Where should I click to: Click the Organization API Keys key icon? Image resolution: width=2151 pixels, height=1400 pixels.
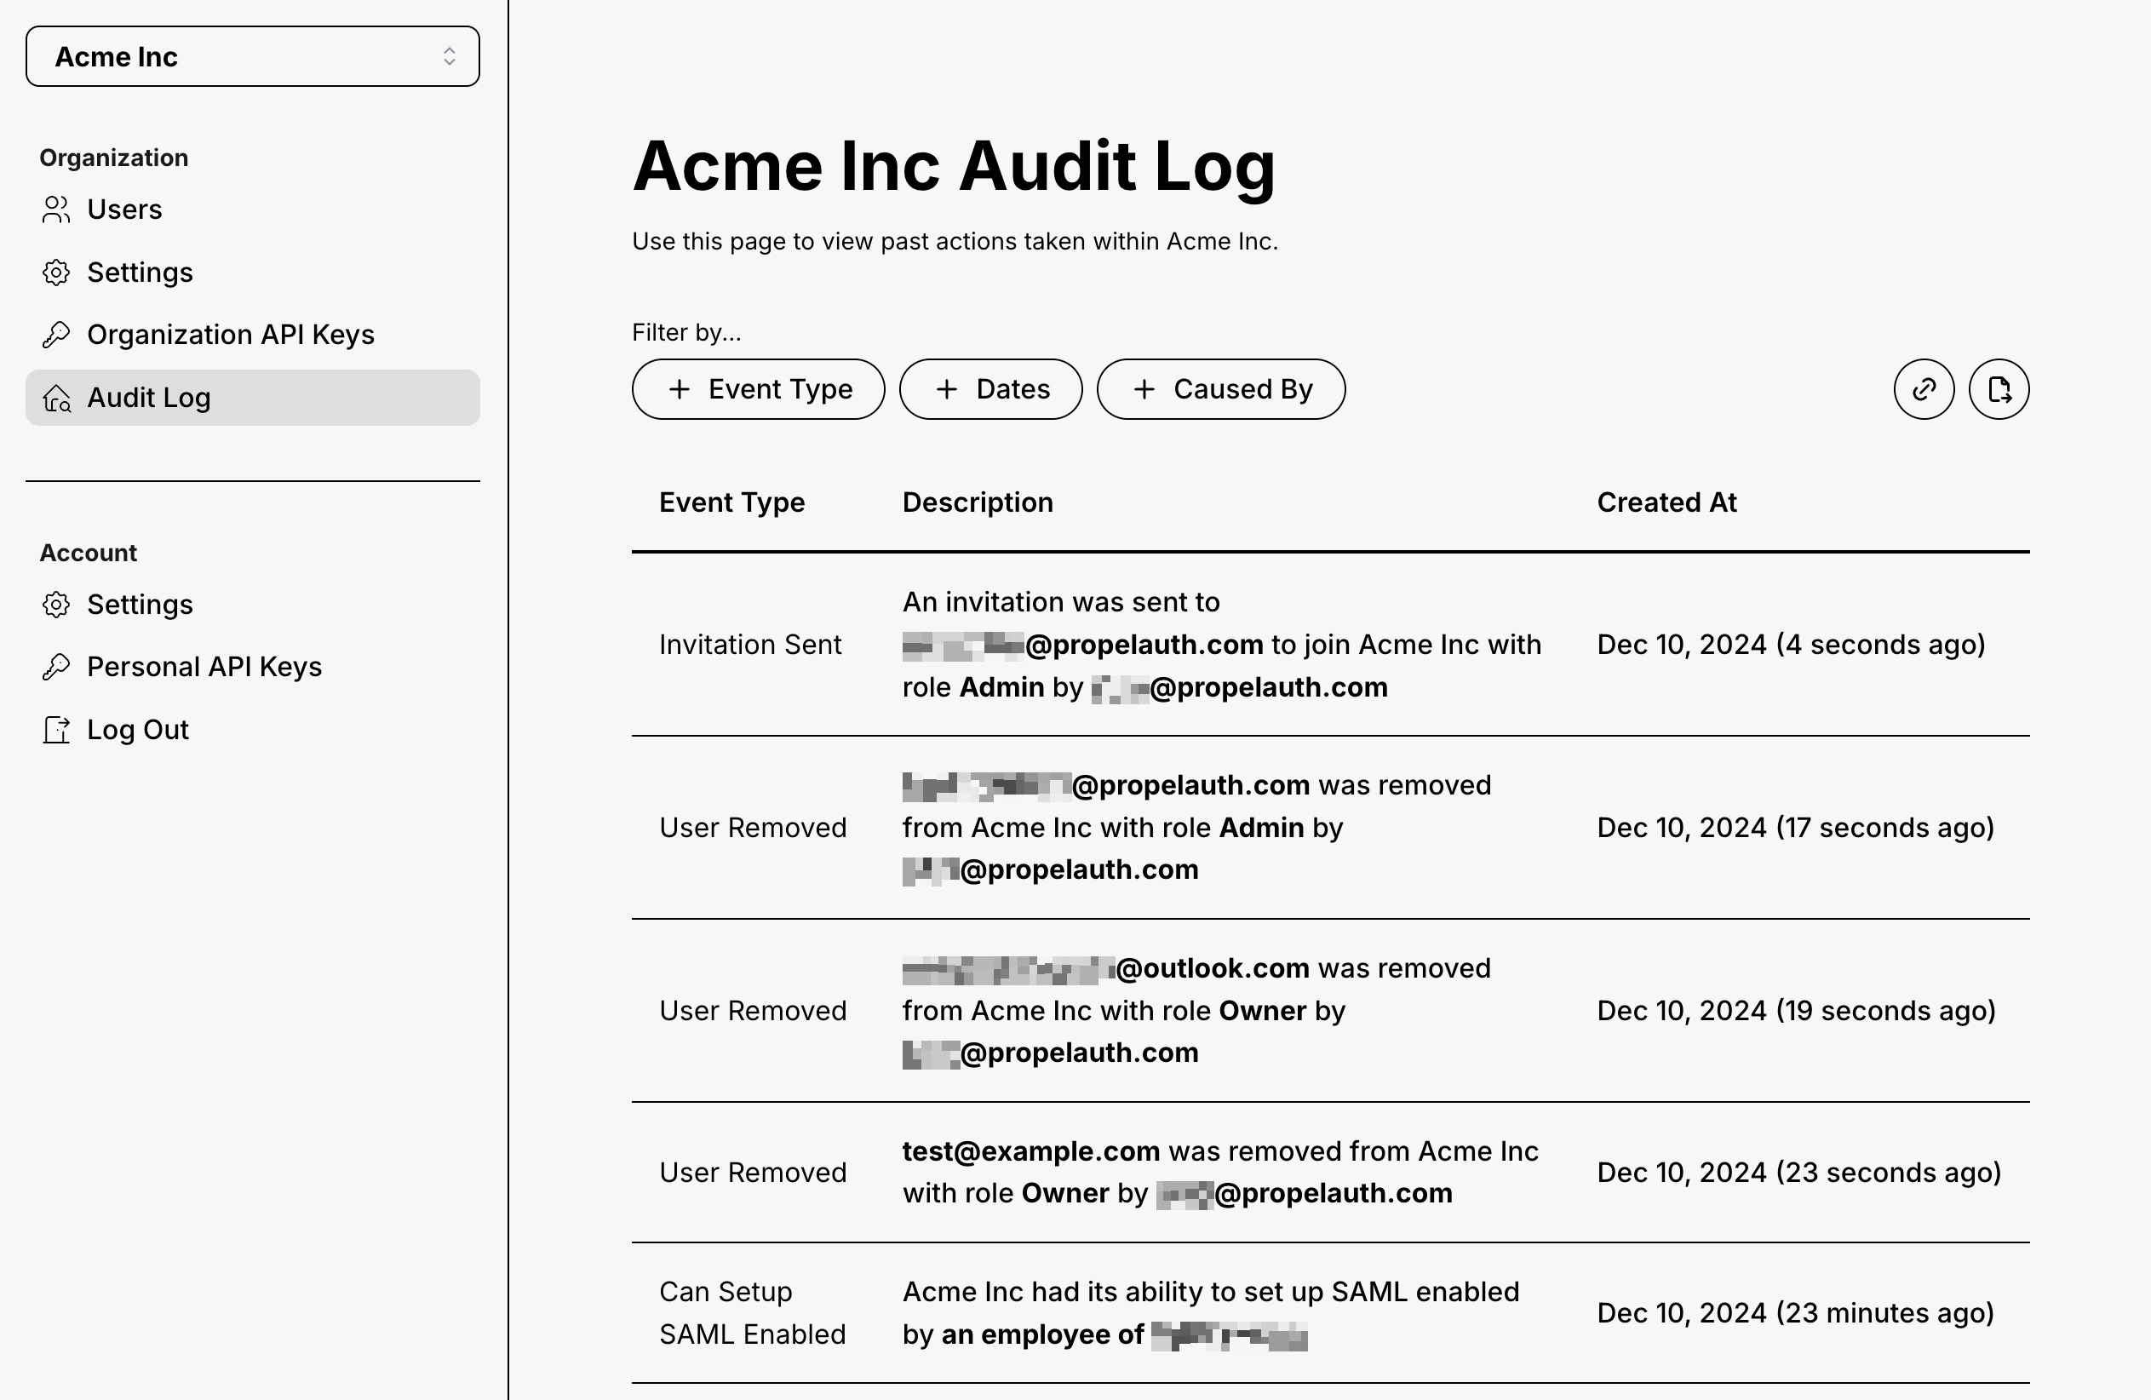tap(56, 335)
